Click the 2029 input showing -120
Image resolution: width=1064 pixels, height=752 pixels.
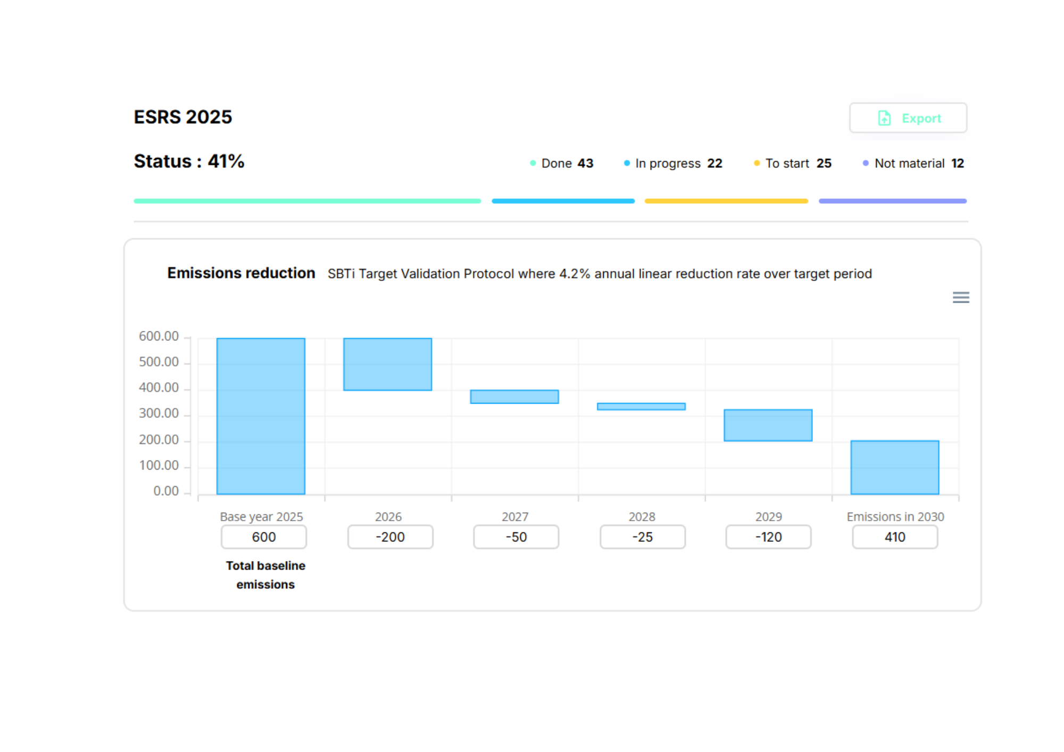coord(768,537)
